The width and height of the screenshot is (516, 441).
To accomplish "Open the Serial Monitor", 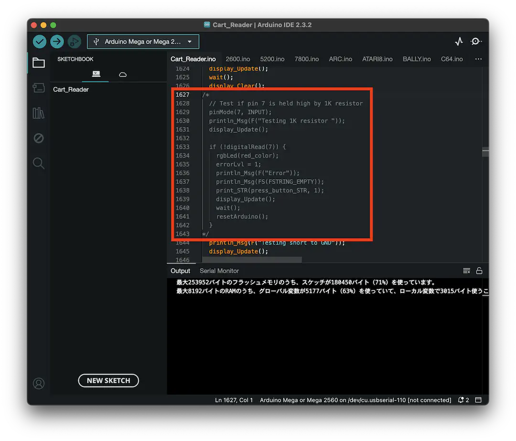I will (x=476, y=42).
